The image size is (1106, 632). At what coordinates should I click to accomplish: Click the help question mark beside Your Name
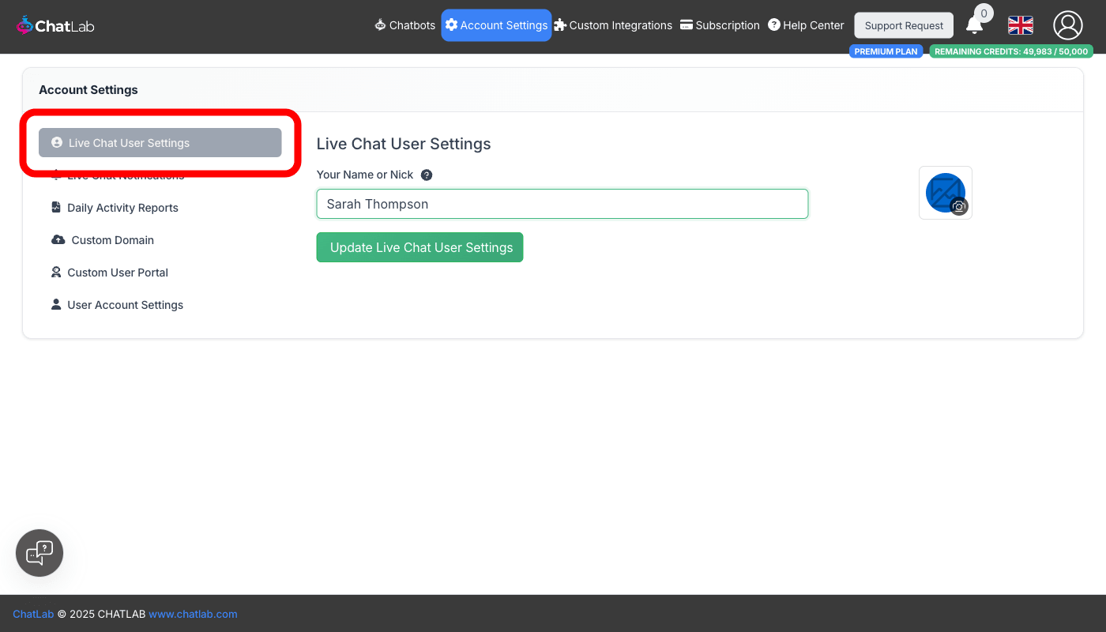[x=427, y=175]
